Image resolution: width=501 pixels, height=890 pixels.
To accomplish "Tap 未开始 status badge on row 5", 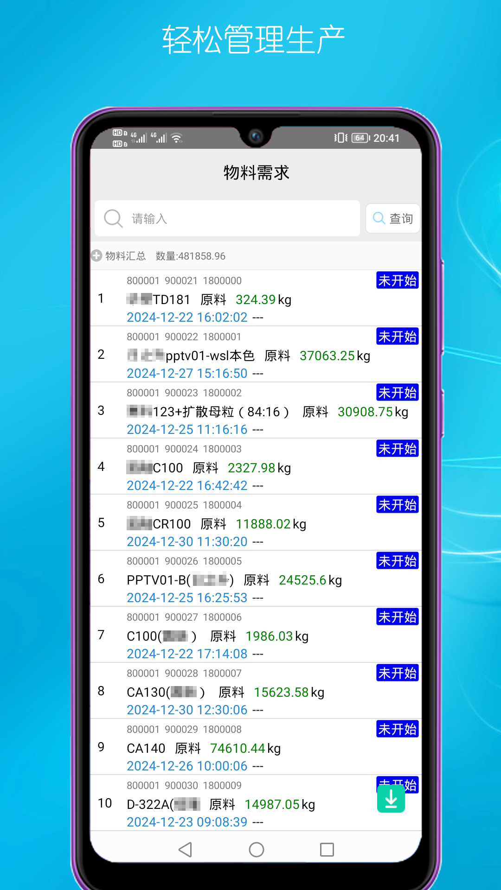I will 397,505.
